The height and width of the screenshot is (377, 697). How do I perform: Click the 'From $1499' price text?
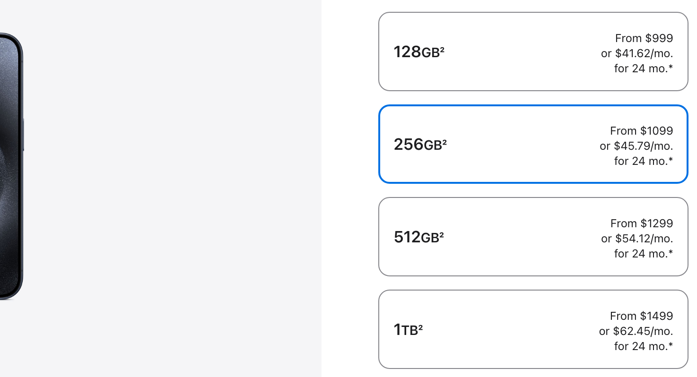[641, 316]
